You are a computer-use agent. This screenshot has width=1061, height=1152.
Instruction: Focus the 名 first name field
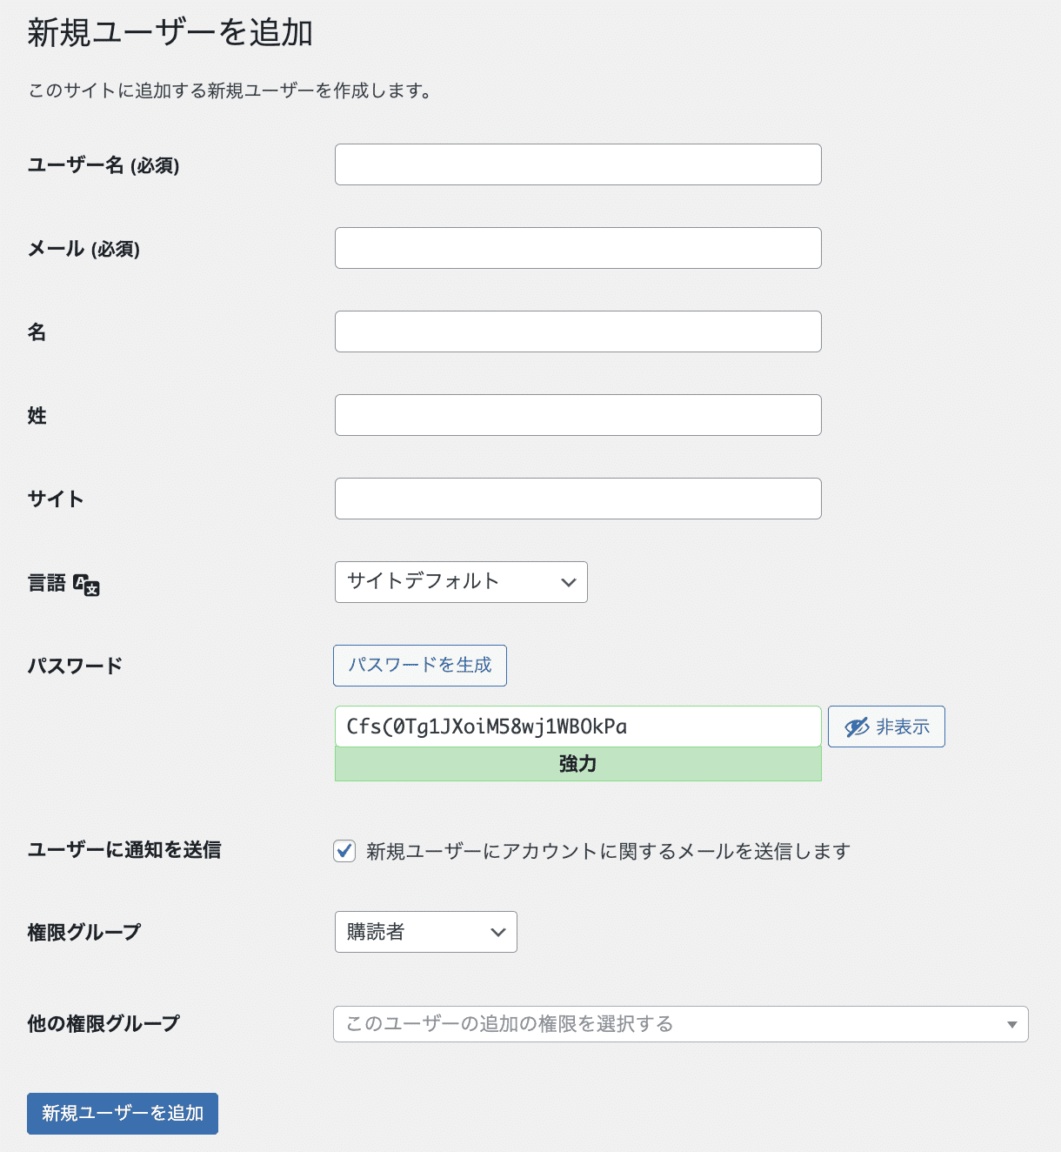[577, 332]
